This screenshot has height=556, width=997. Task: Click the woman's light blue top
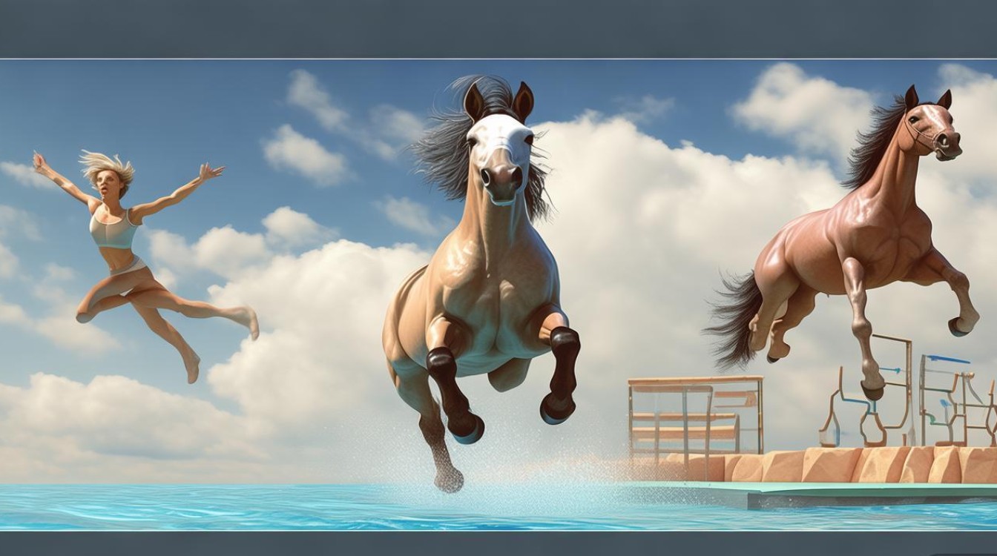113,231
